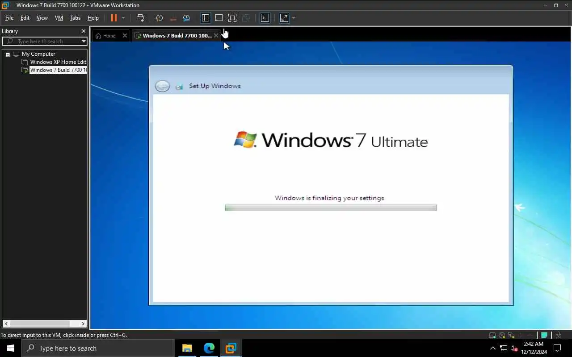
Task: Click the VMware Workstation taskbar icon
Action: (231, 348)
